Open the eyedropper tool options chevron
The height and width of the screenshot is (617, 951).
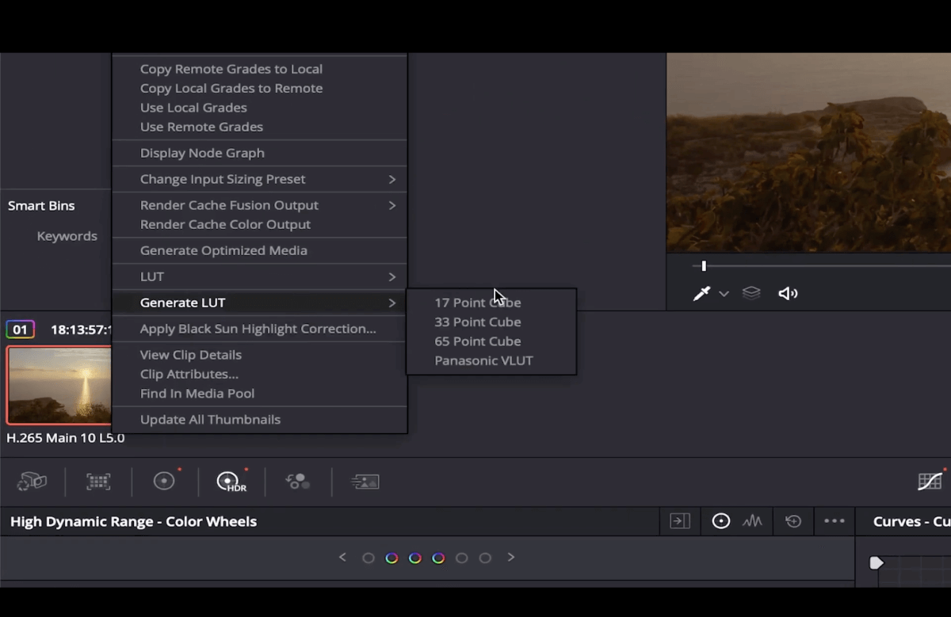[x=724, y=293]
